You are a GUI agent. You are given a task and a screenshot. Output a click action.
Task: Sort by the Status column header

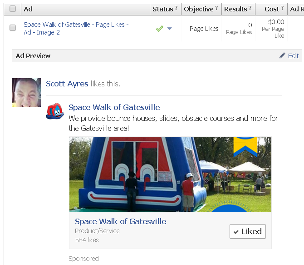click(165, 9)
